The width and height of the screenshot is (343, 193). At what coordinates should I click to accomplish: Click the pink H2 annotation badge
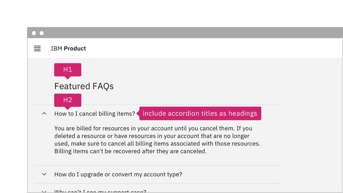click(68, 100)
